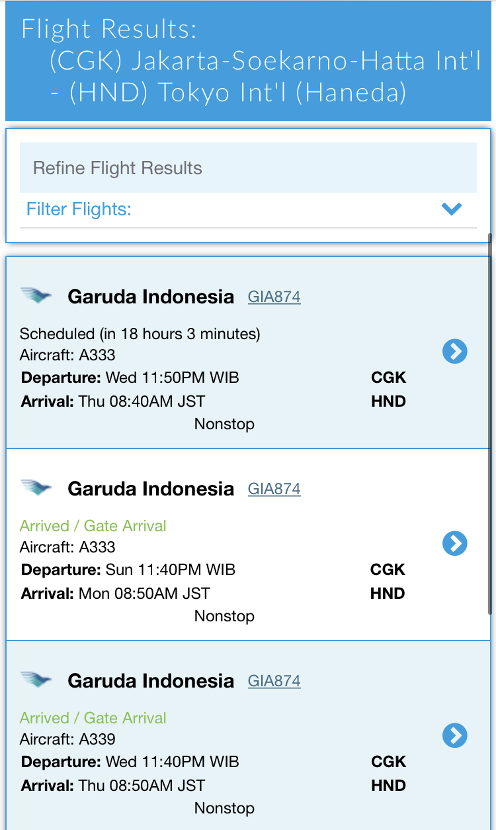The height and width of the screenshot is (830, 496).
Task: Open GIA874 link on the Sunday flight
Action: pyautogui.click(x=274, y=489)
